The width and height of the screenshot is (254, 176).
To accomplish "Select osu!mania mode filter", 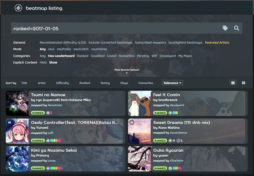I will click(99, 49).
